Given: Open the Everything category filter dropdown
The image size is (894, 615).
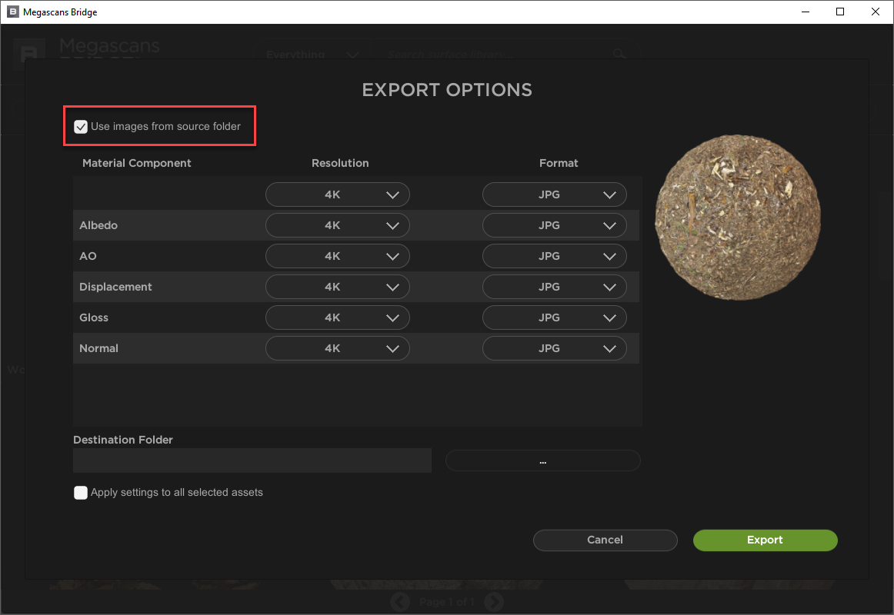Looking at the screenshot, I should click(x=315, y=54).
